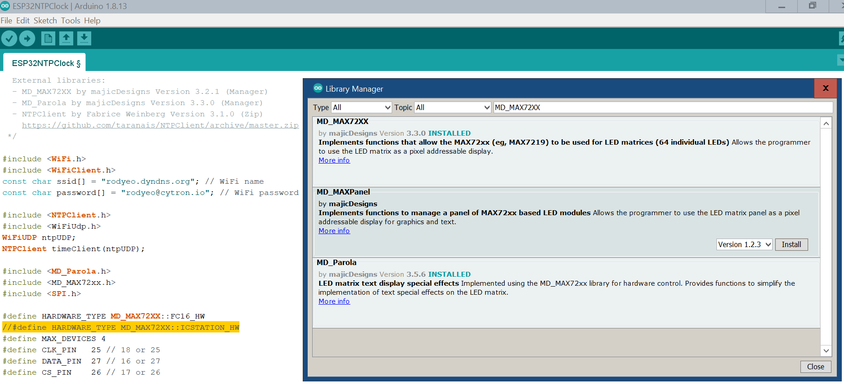Screen dimensions: 844x385
Task: Open a sketch with the Open icon
Action: point(66,39)
